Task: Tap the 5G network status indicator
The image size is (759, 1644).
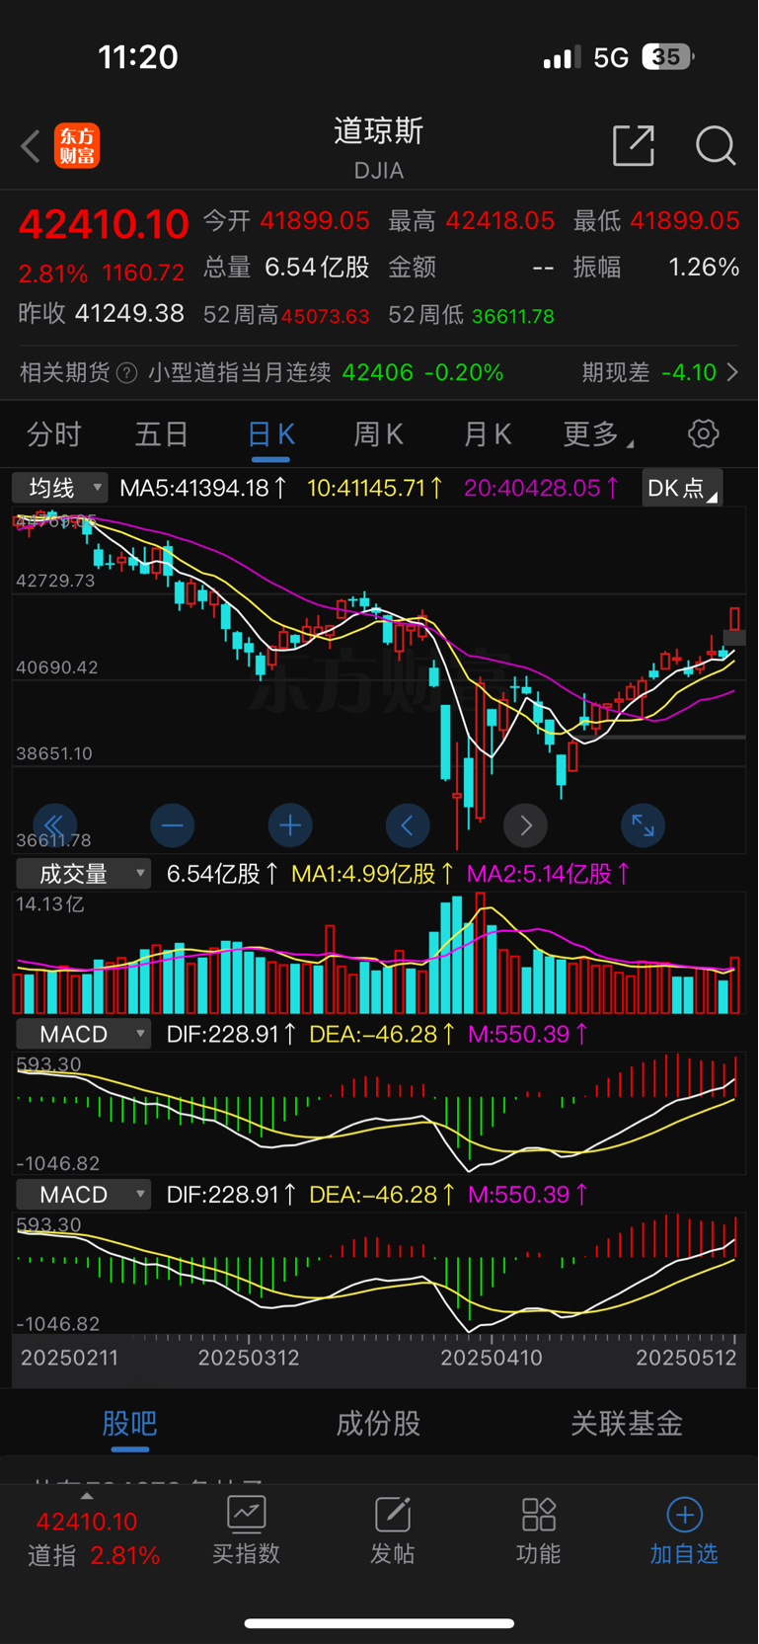Action: pyautogui.click(x=611, y=58)
